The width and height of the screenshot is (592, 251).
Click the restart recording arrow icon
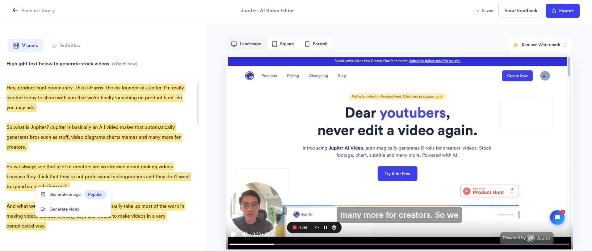coord(317,228)
